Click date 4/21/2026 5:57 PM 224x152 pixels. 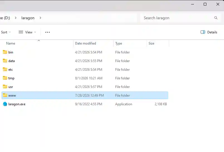pyautogui.click(x=88, y=87)
